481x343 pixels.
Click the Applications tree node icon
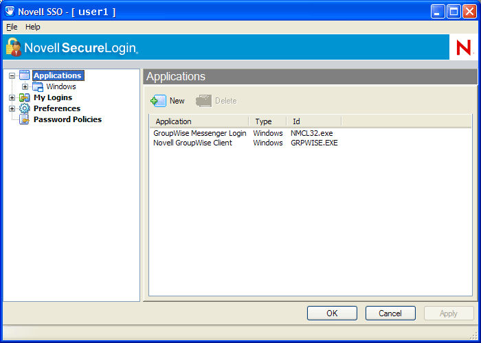click(x=25, y=75)
